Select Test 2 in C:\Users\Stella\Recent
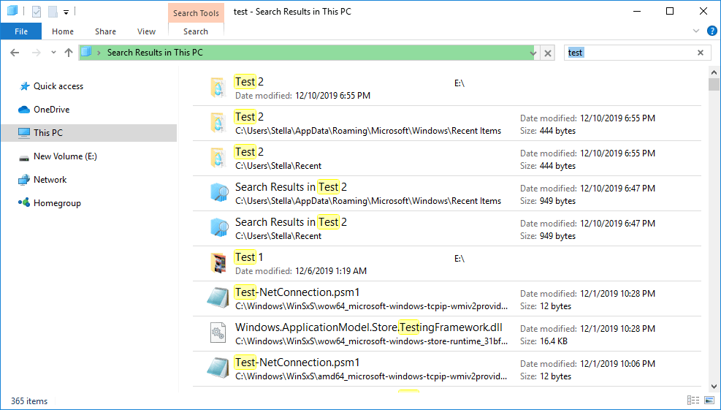The image size is (721, 410). pyautogui.click(x=249, y=152)
